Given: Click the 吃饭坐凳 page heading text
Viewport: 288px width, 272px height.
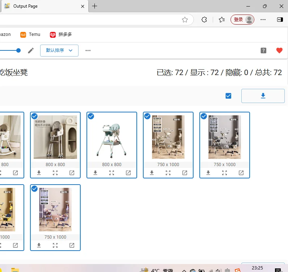Looking at the screenshot, I should click(x=14, y=73).
